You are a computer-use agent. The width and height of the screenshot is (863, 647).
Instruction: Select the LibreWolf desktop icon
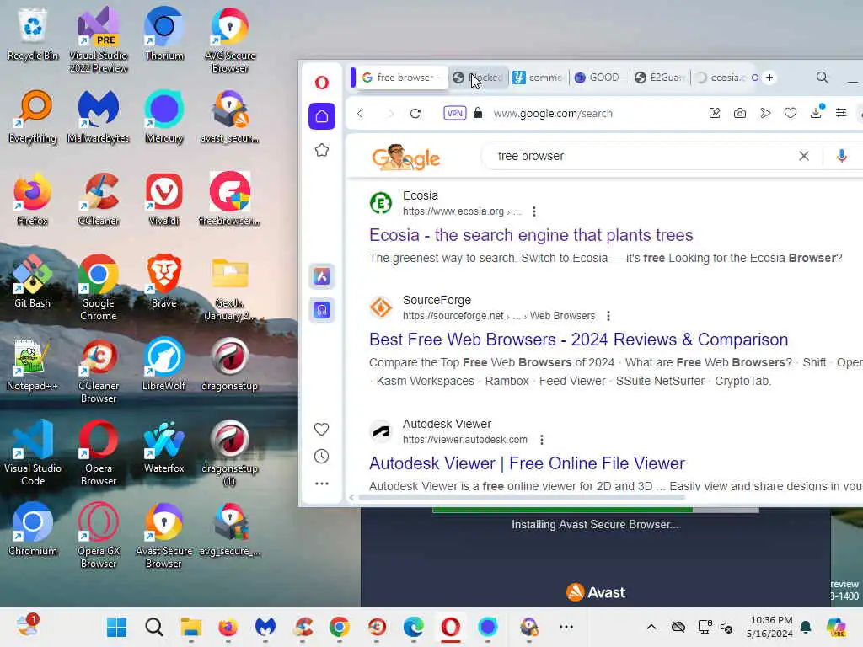coord(164,364)
